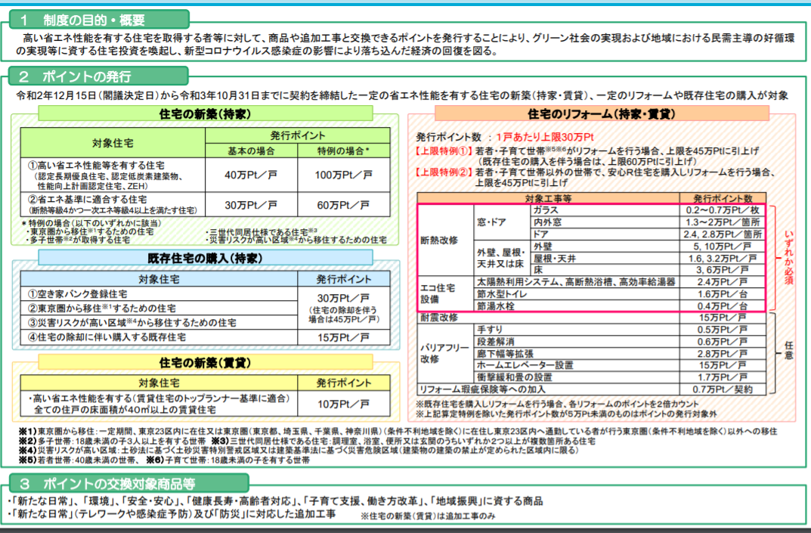
Task: Click the '100万Pt/戸' special case cell
Action: (x=345, y=175)
